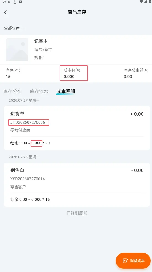Tap the battery icon in status bar
The height and width of the screenshot is (272, 152).
point(150,2)
